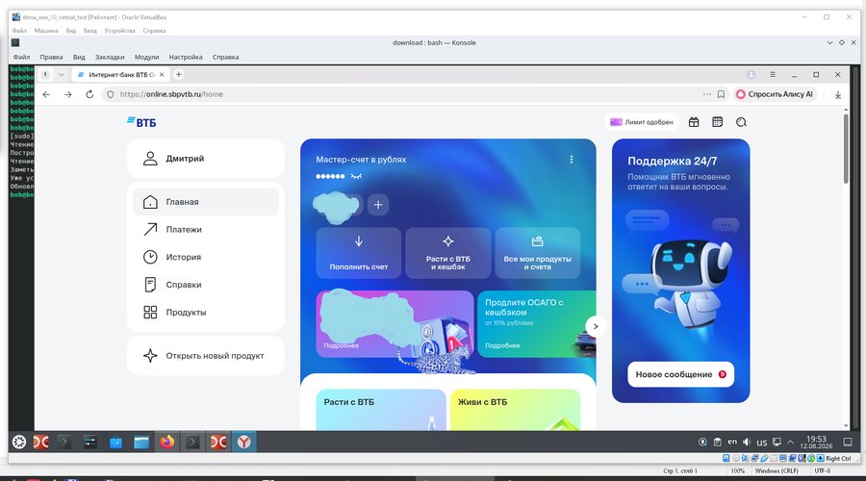Open the calendar icon in the VTB header
866x481 pixels.
718,122
